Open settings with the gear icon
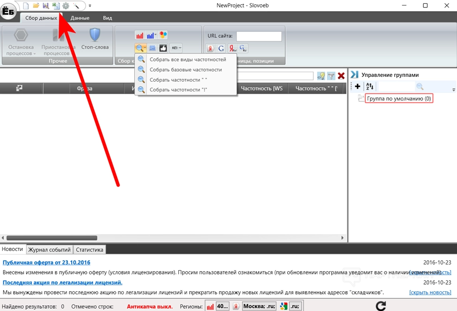This screenshot has height=311, width=457. point(66,6)
